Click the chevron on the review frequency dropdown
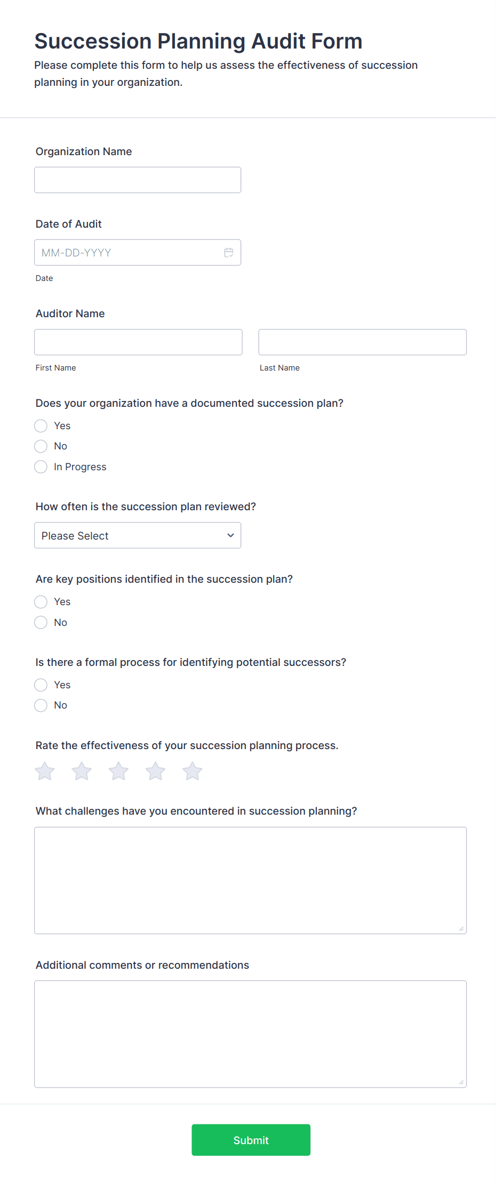 (x=230, y=535)
